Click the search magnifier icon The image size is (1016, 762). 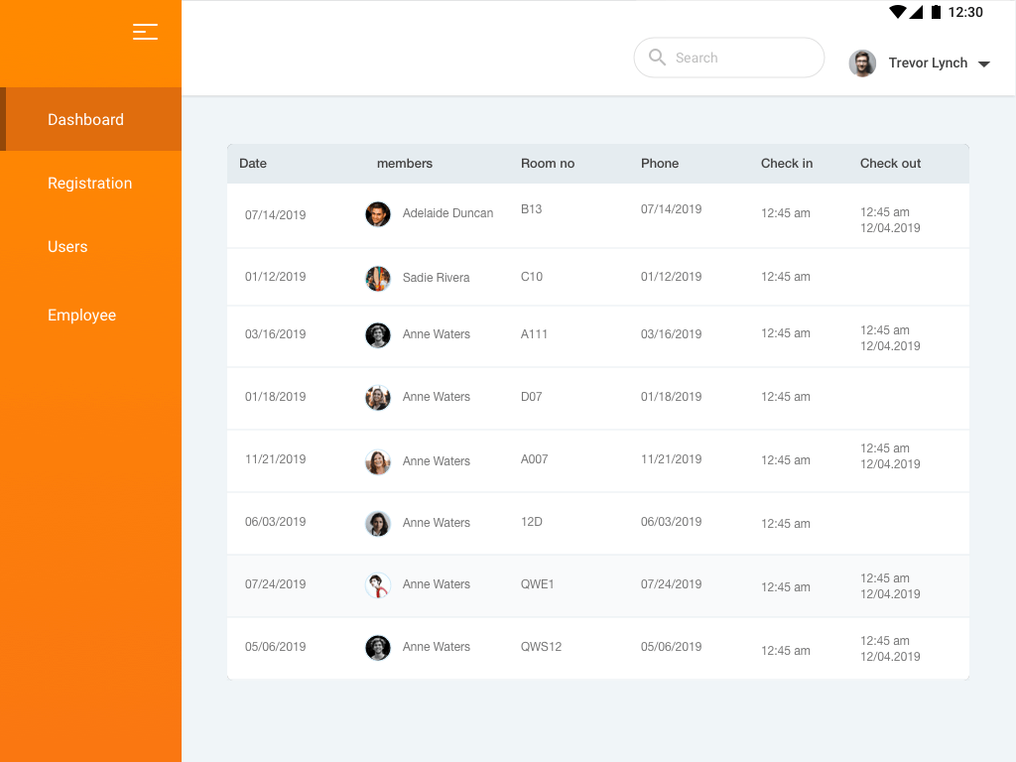(657, 57)
